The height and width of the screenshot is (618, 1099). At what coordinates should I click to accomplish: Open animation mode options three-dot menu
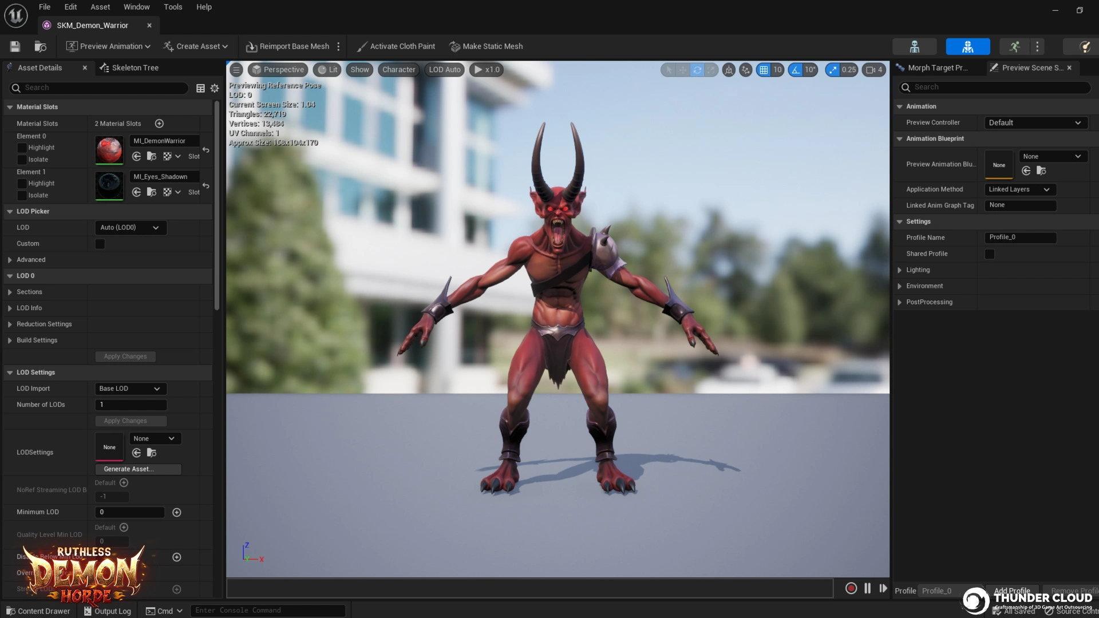coord(1037,46)
